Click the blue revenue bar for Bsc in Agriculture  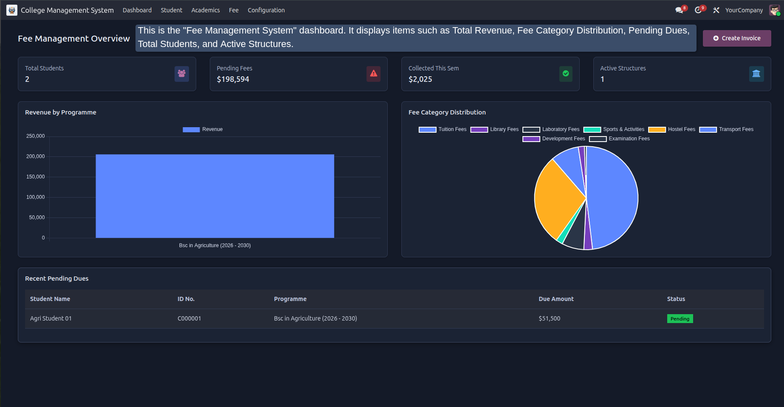(215, 196)
